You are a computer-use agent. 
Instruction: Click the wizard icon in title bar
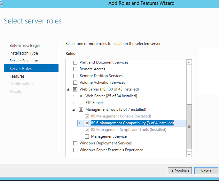2,3
